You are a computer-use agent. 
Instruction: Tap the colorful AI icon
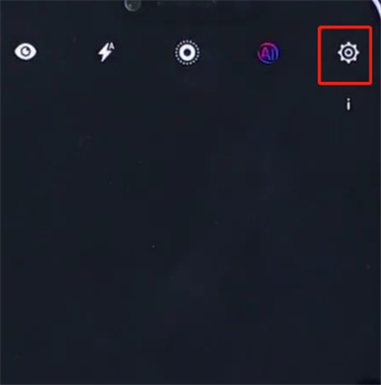point(269,53)
